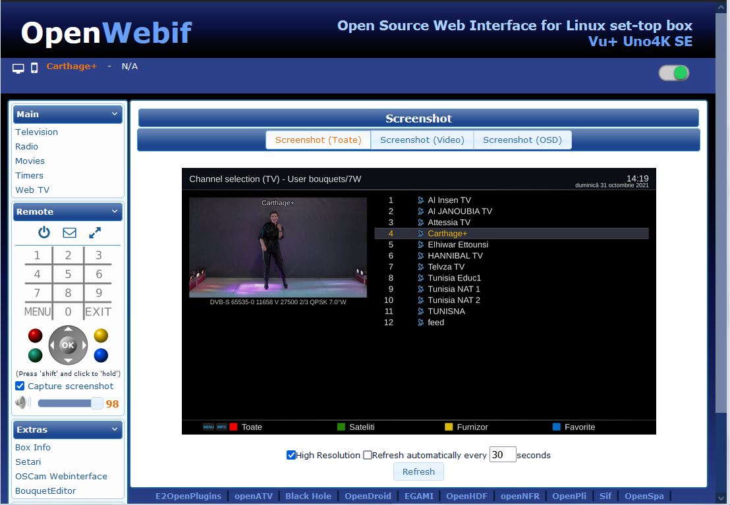This screenshot has width=730, height=505.
Task: Open Web TV link
Action: [x=32, y=190]
